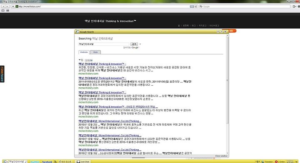The image size is (300, 163).
Task: Reload the page with the refresh icon
Action: click(x=196, y=7)
